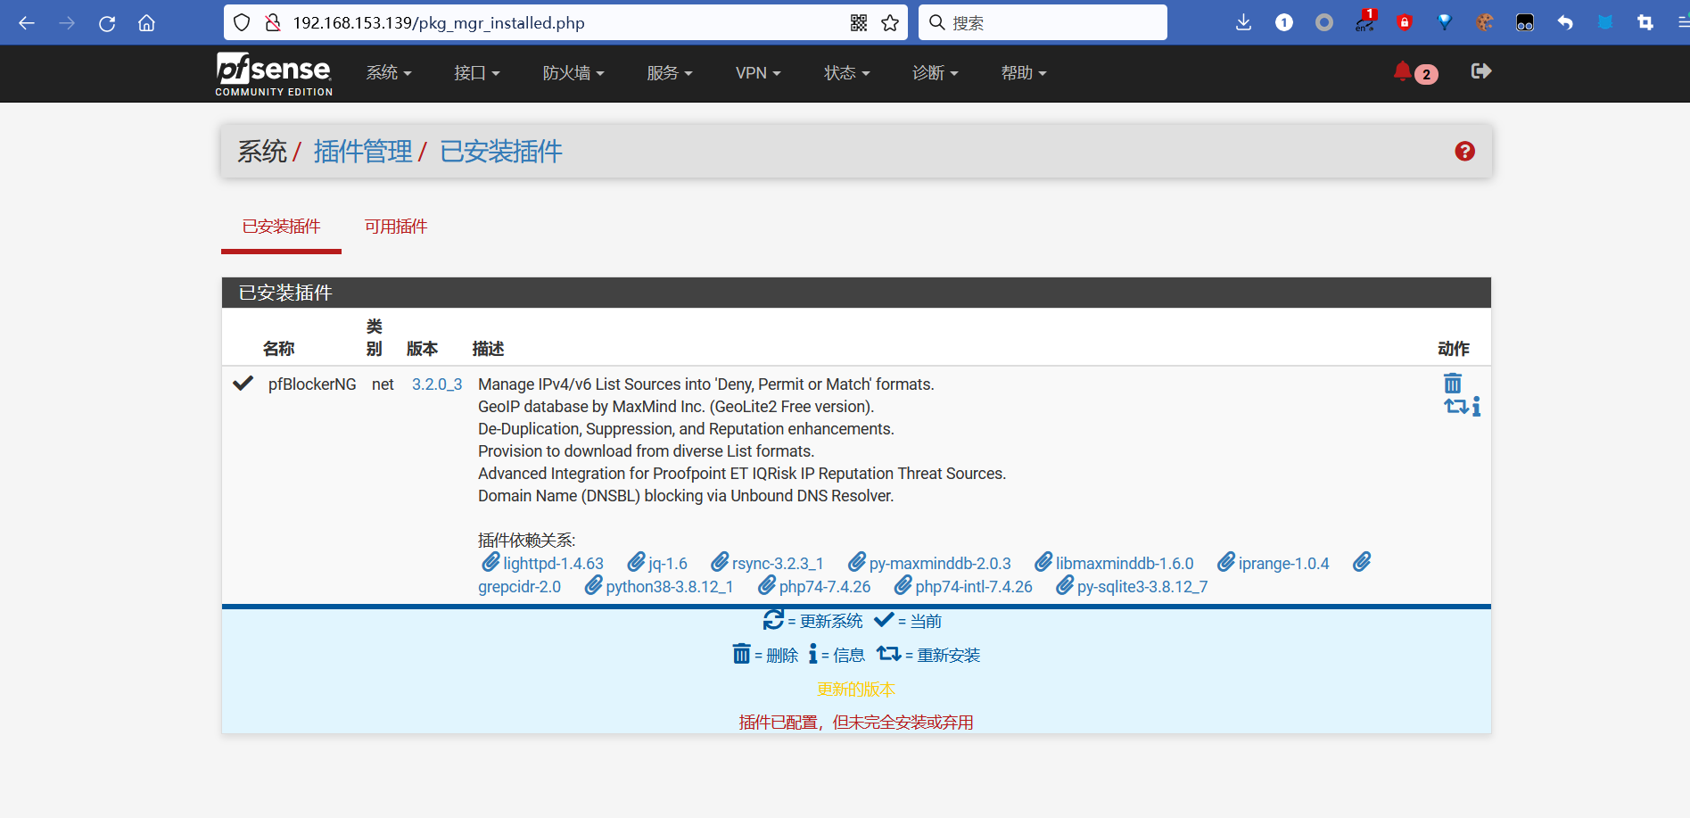Switch to the 可用插件 tab
Screen dimensions: 1690x818
(x=396, y=227)
